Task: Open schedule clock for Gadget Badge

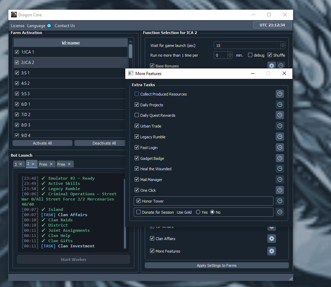Action: (x=280, y=158)
